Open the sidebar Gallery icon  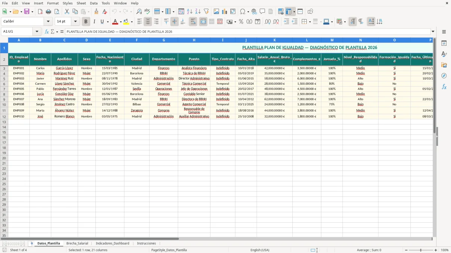point(444,65)
